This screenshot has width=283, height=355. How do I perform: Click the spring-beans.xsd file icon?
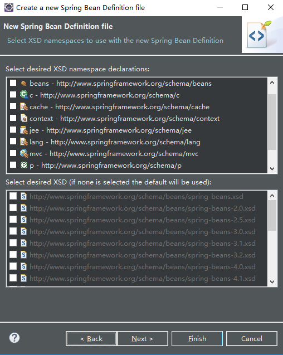pos(23,196)
